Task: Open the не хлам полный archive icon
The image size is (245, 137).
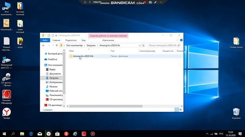Action: pos(20,9)
